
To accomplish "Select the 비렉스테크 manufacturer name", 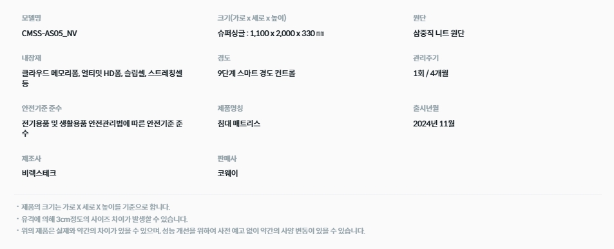I will [39, 174].
